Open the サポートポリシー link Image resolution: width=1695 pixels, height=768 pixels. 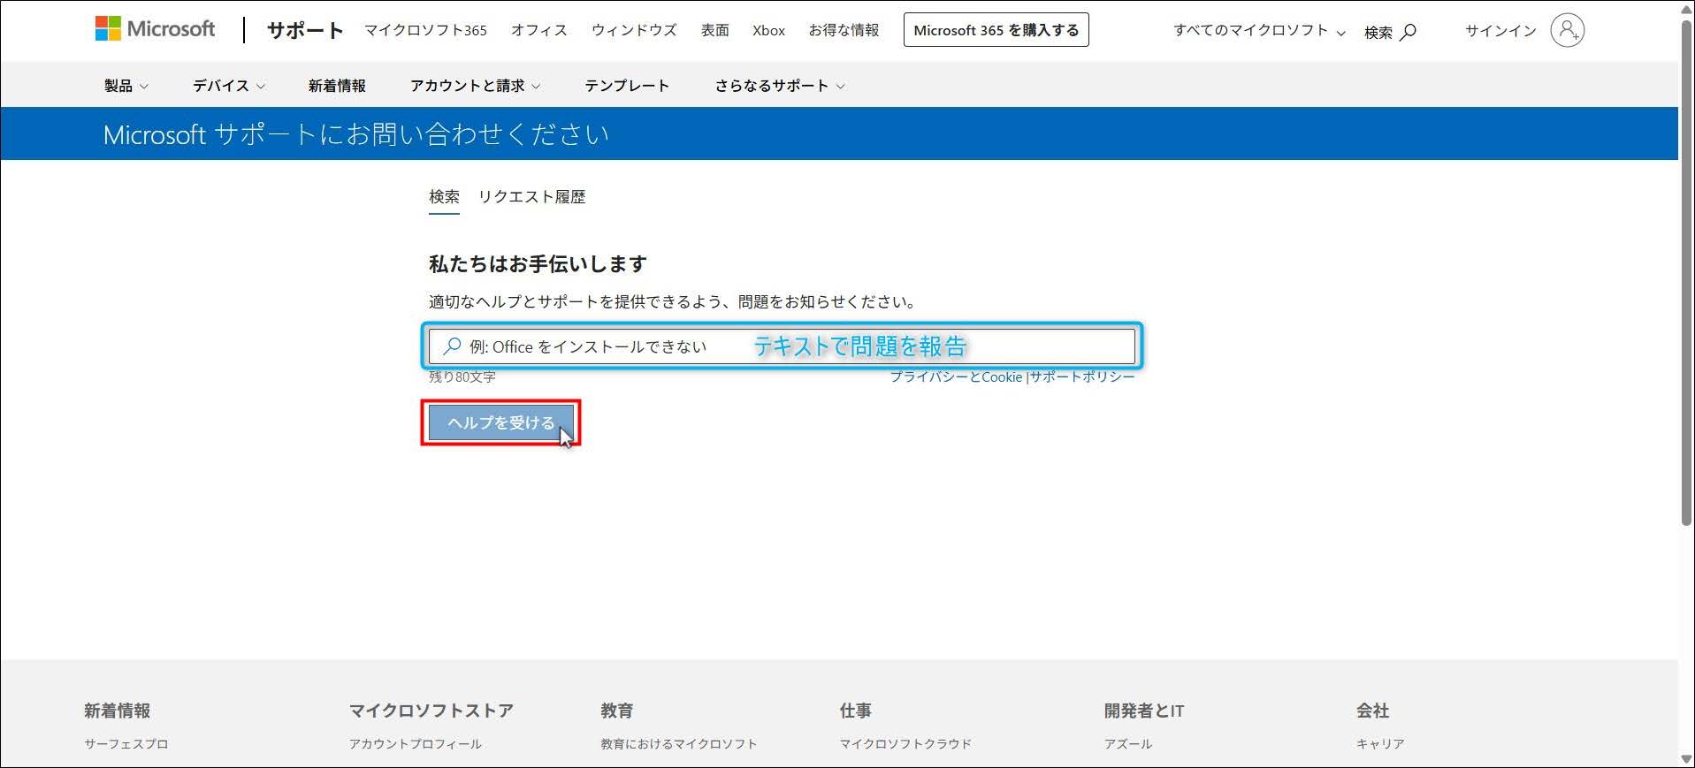1082,376
